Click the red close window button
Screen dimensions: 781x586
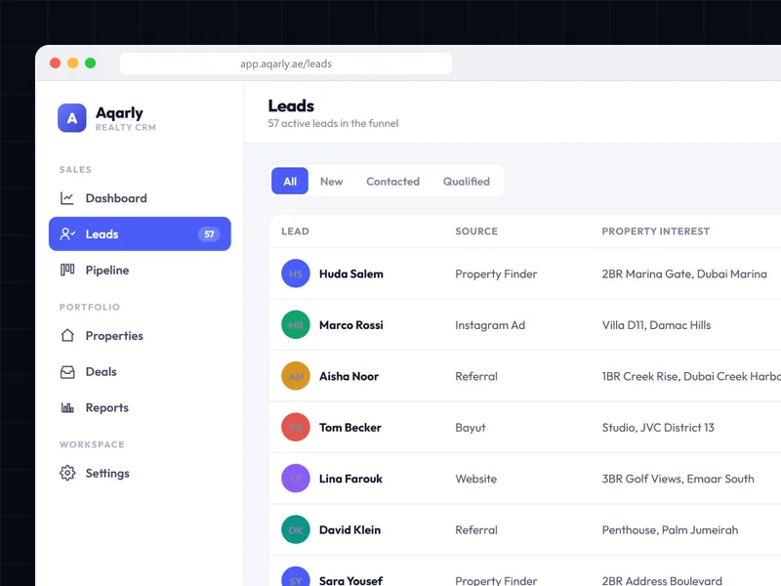point(56,63)
